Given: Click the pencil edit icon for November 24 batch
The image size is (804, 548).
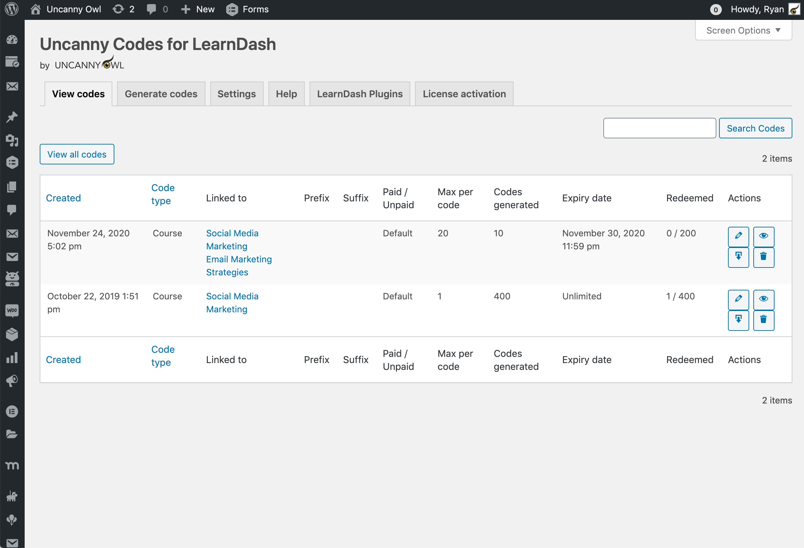Looking at the screenshot, I should coord(738,236).
